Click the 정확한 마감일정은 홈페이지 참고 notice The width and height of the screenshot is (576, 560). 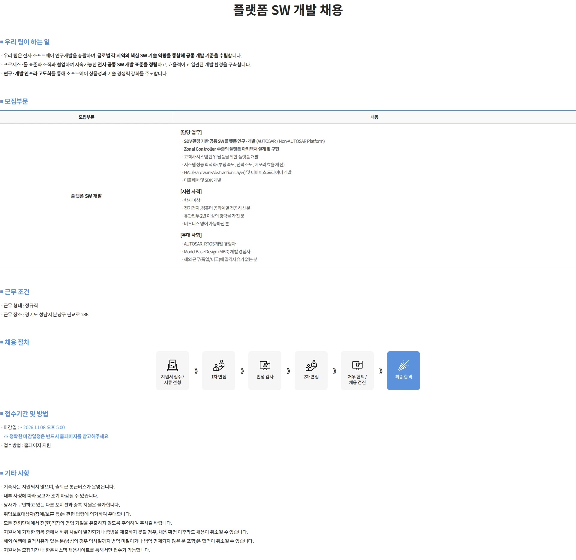56,436
